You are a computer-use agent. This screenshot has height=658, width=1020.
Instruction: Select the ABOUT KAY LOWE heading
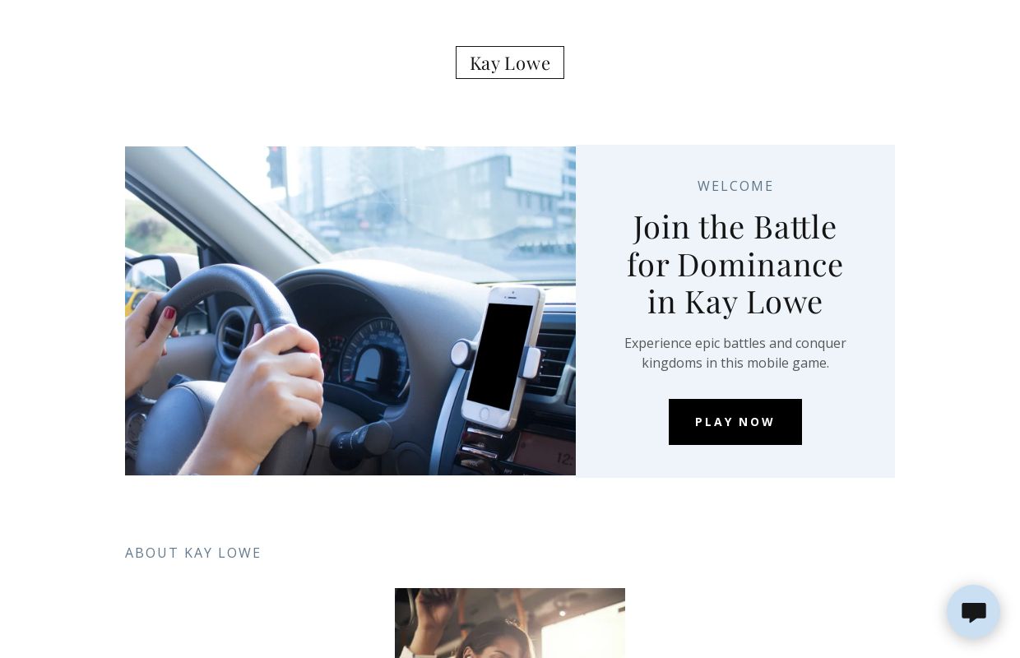pos(193,553)
